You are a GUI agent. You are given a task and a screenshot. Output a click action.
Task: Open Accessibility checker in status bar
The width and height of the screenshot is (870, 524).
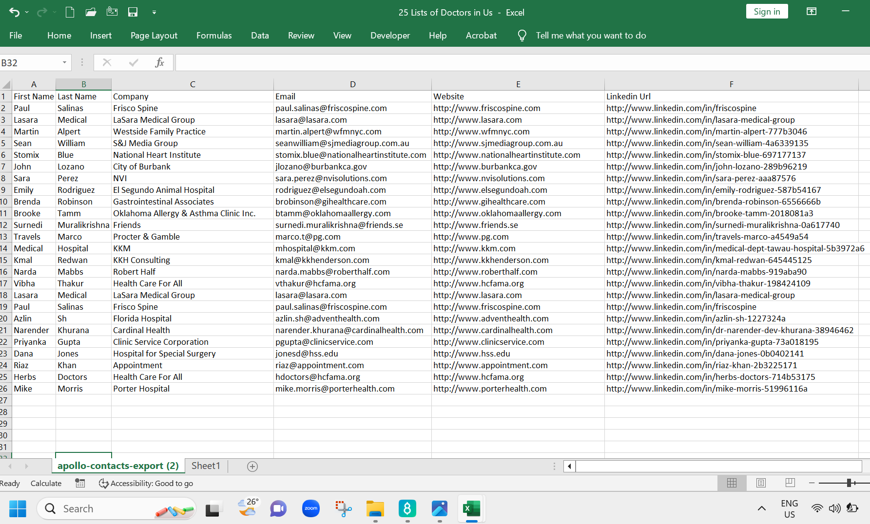tap(146, 483)
